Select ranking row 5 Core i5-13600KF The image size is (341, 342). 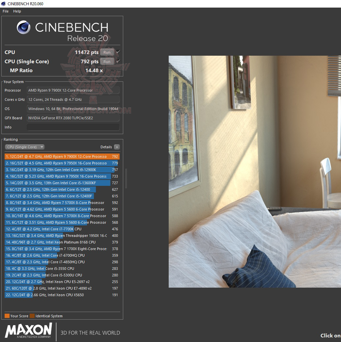(x=62, y=183)
